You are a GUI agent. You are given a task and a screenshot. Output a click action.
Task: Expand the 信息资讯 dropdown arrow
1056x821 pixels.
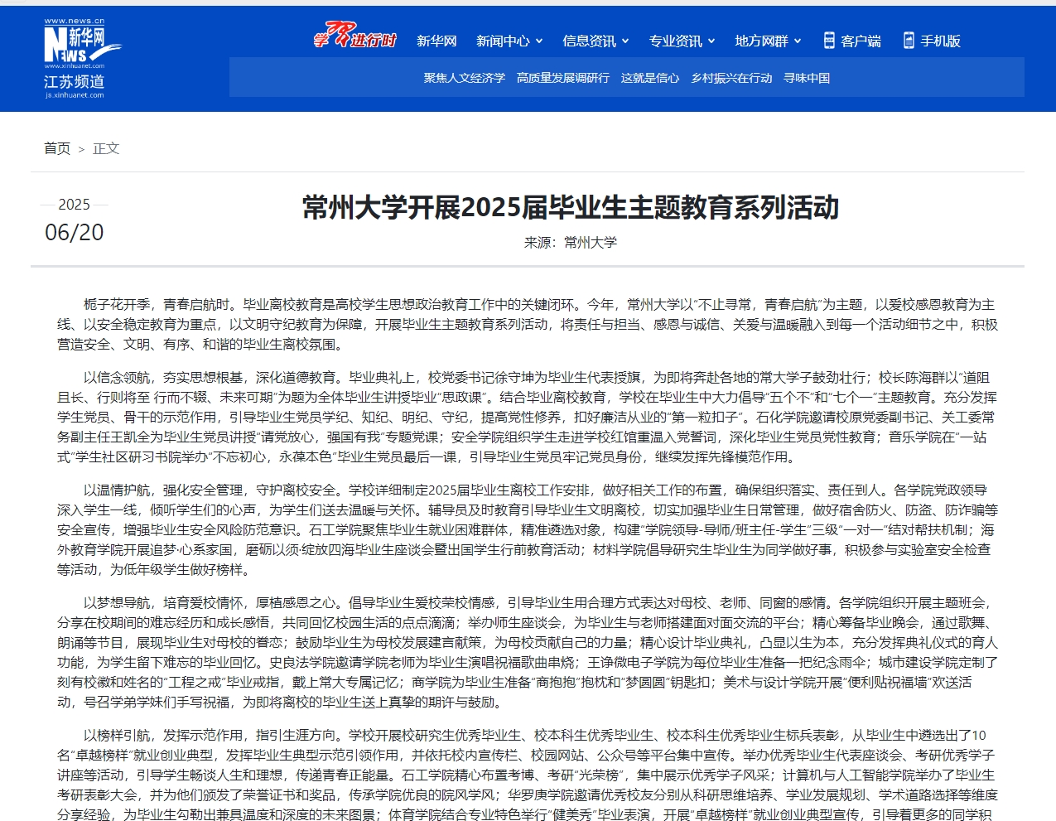pos(625,41)
